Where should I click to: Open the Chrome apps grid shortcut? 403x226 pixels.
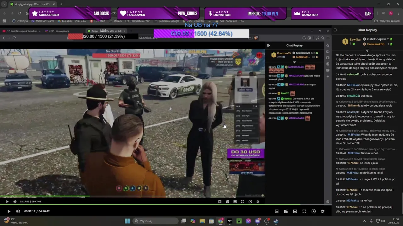tap(4, 21)
